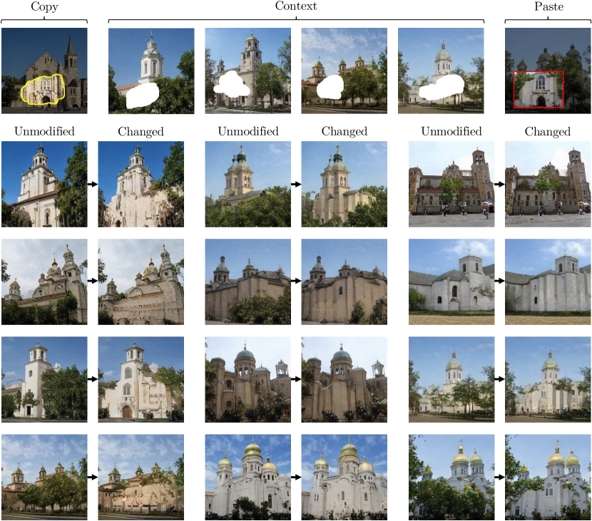592x521 pixels.
Task: Select unmodified low church hidden by green trees
Action: click(44, 478)
